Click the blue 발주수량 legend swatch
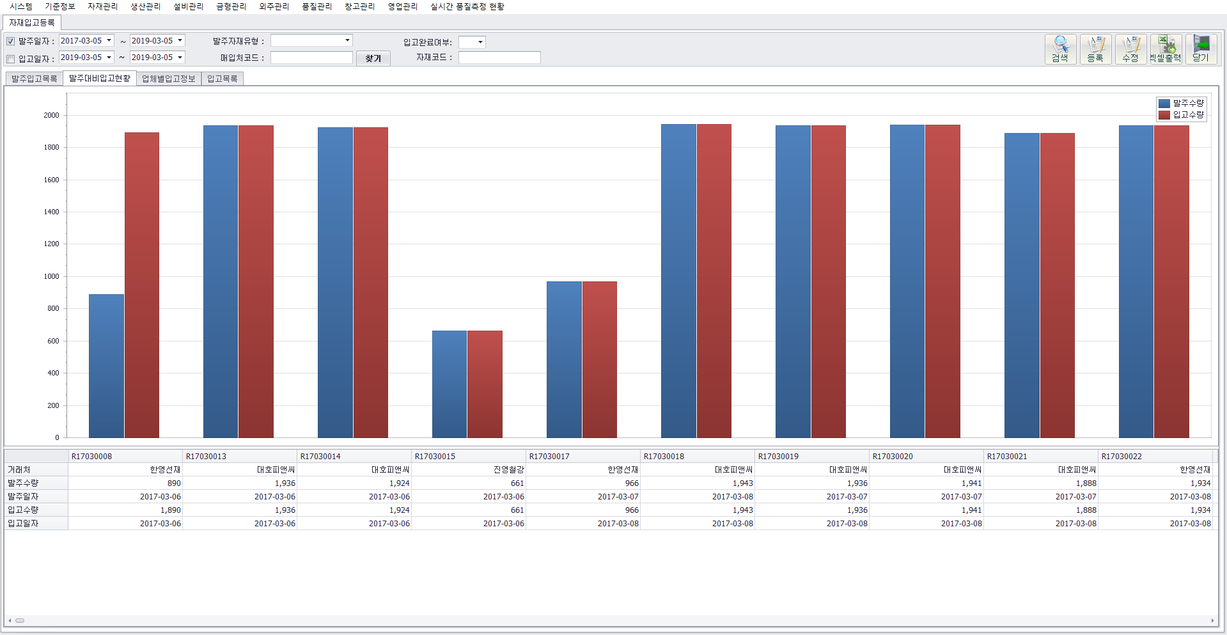 [x=1164, y=104]
